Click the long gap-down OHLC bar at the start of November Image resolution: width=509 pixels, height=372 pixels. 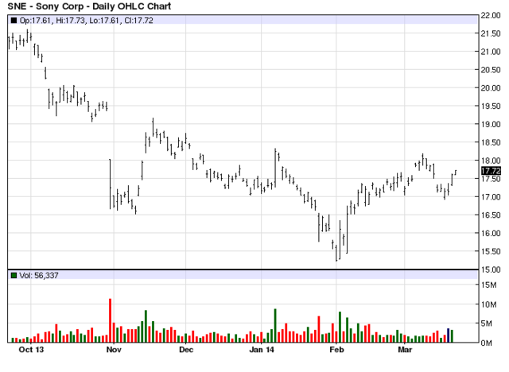(110, 184)
